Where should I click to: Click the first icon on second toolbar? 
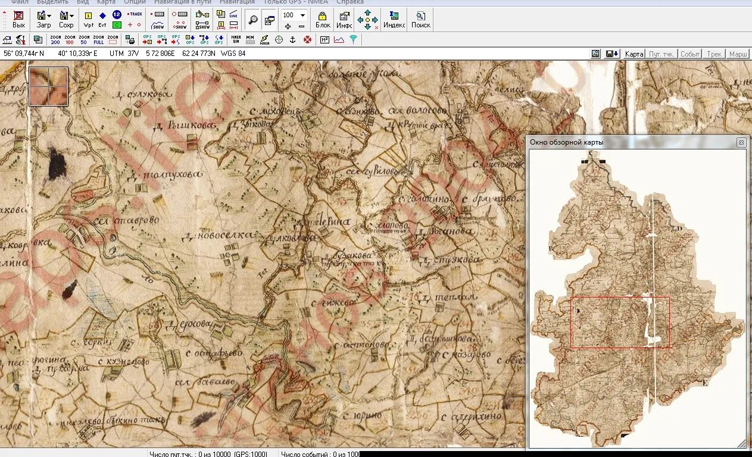[7, 40]
